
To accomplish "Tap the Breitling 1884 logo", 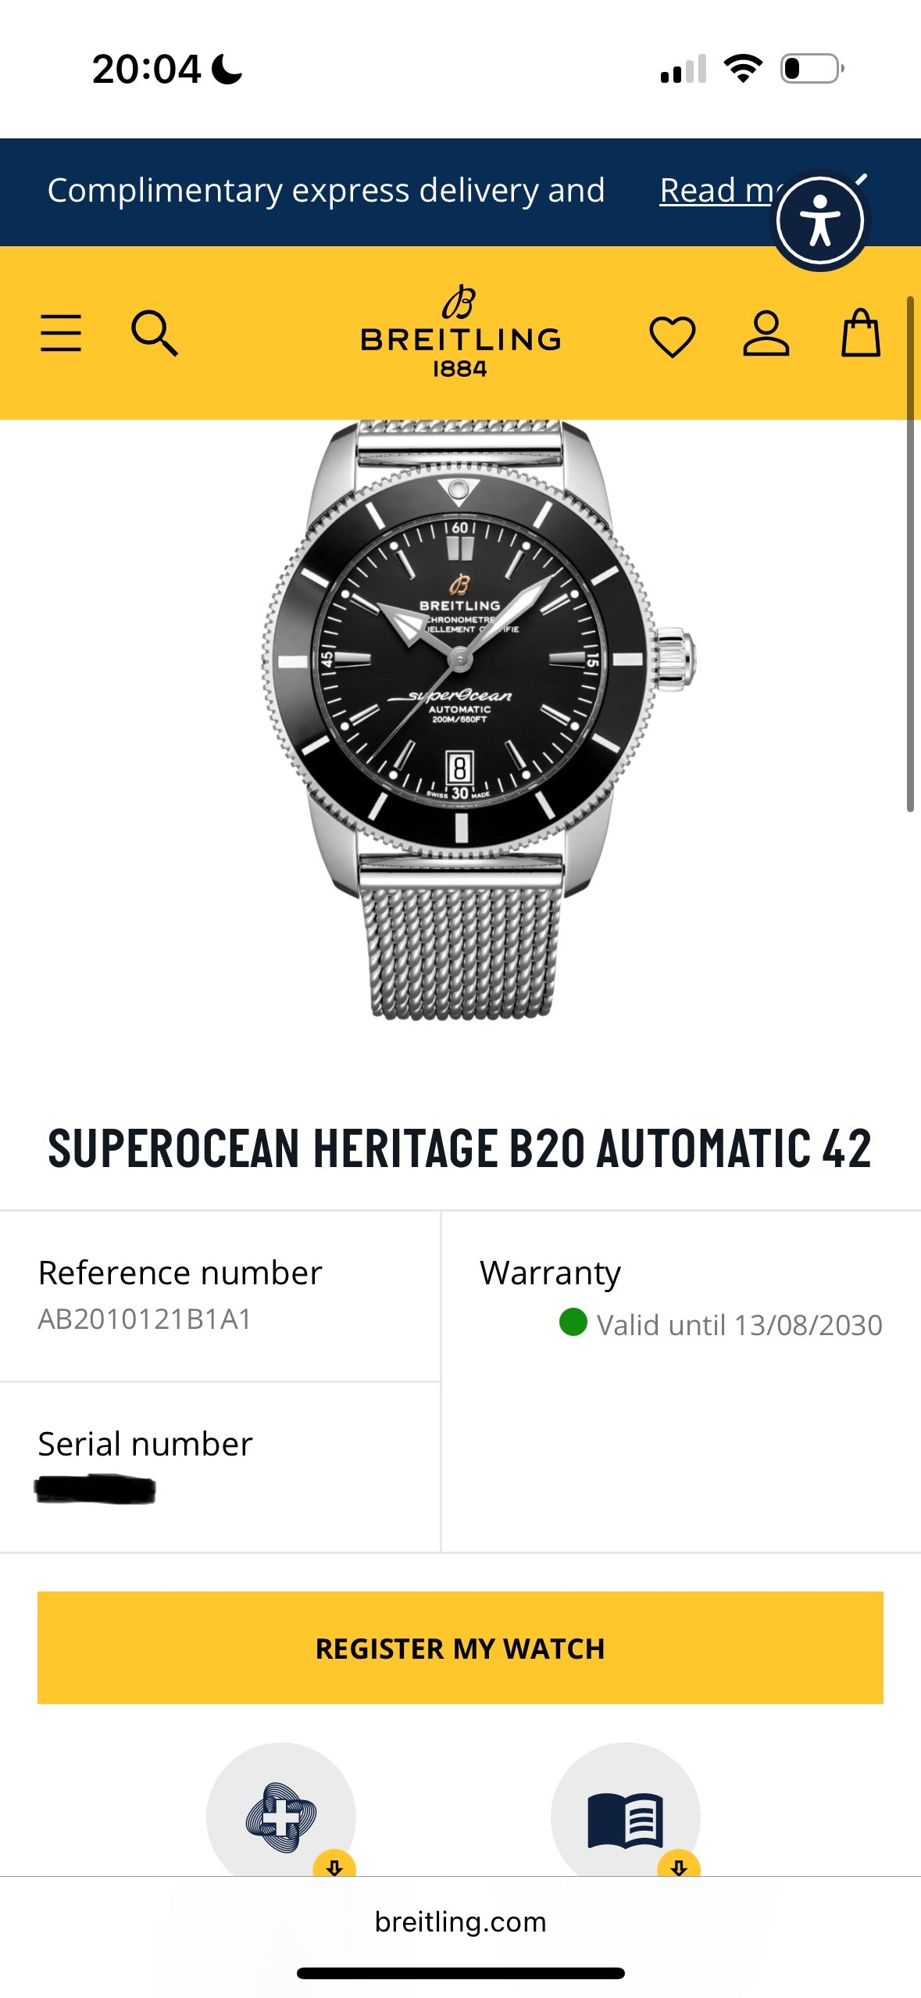I will pos(460,332).
